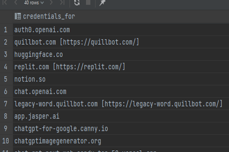Viewport: 229px width, 152px height.
Task: Select the quillbot.com cell in row 2
Action: (x=76, y=42)
